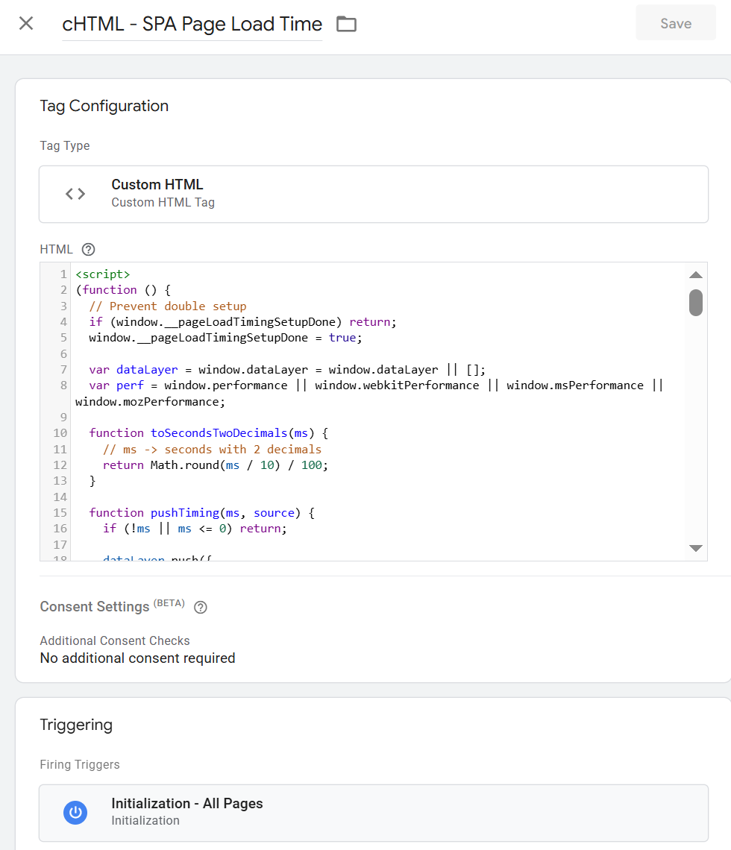Click the Save button
The width and height of the screenshot is (731, 850).
point(676,23)
